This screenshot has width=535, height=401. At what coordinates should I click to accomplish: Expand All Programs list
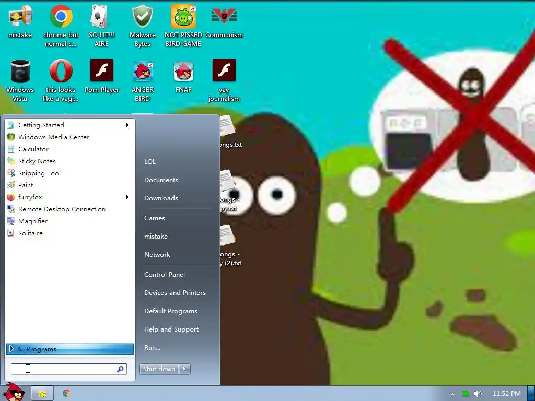[69, 349]
